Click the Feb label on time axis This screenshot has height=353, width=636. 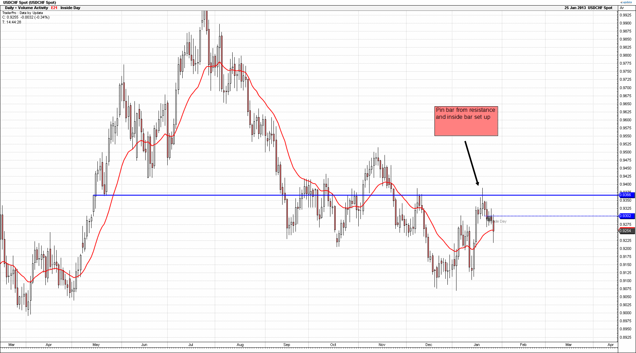(523, 345)
